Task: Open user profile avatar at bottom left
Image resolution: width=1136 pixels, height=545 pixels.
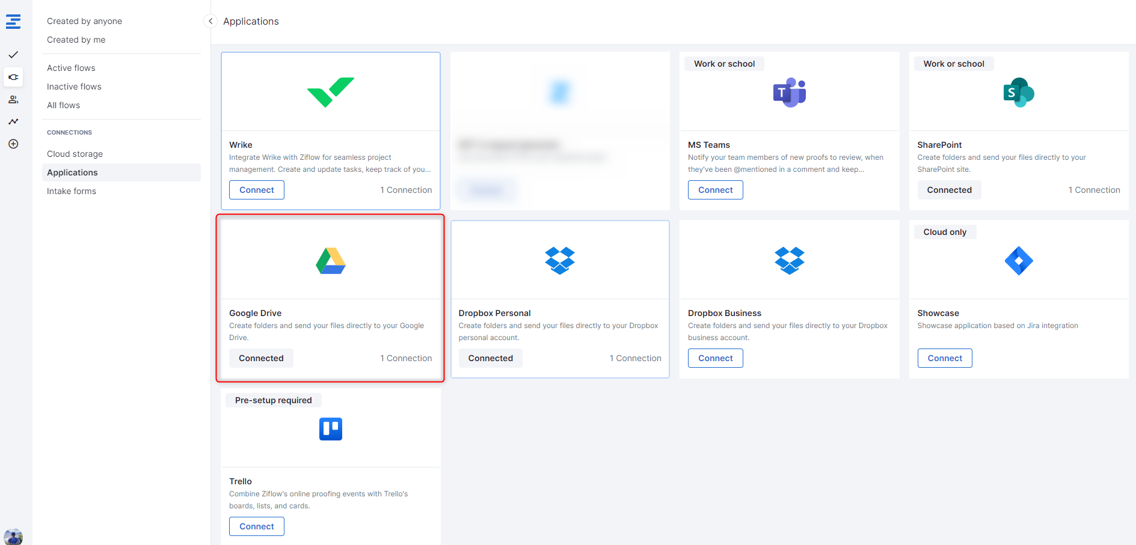Action: (x=13, y=537)
